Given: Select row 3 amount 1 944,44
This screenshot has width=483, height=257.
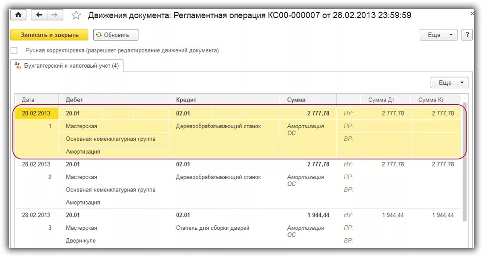Looking at the screenshot, I should [x=318, y=215].
